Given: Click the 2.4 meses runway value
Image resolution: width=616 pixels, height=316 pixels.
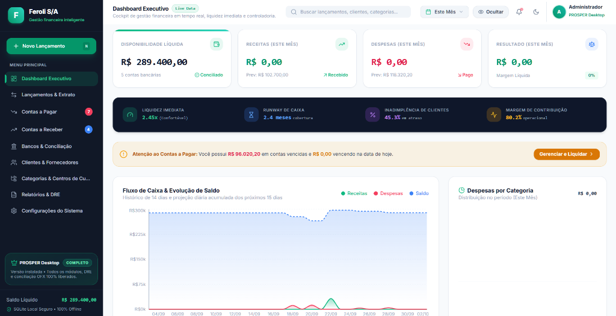Looking at the screenshot, I should [277, 117].
